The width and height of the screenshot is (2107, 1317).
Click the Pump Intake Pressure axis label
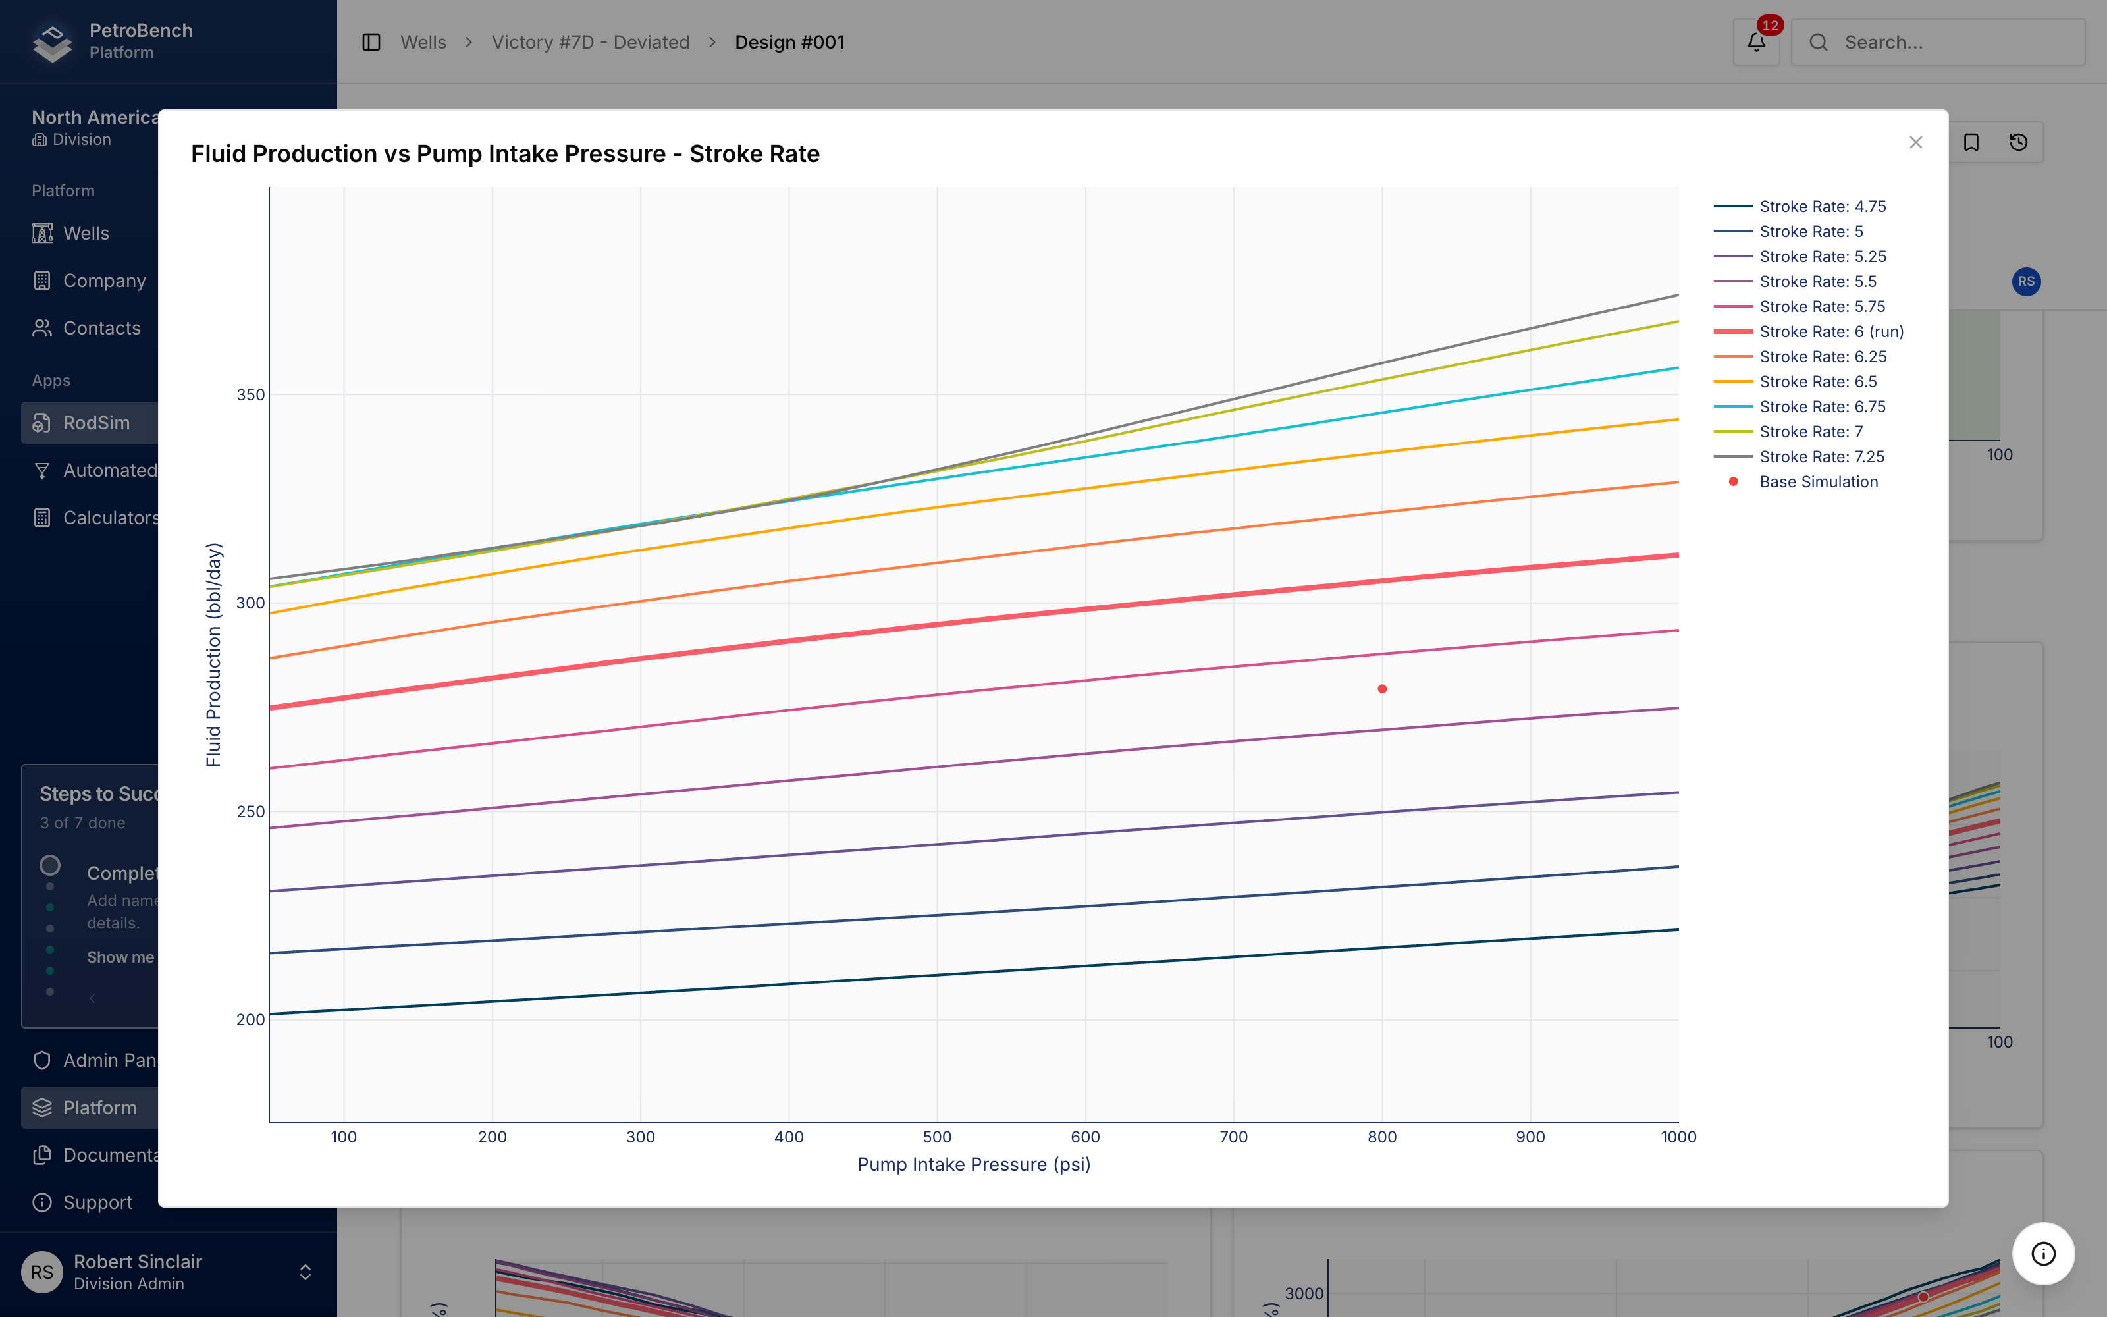coord(973,1165)
